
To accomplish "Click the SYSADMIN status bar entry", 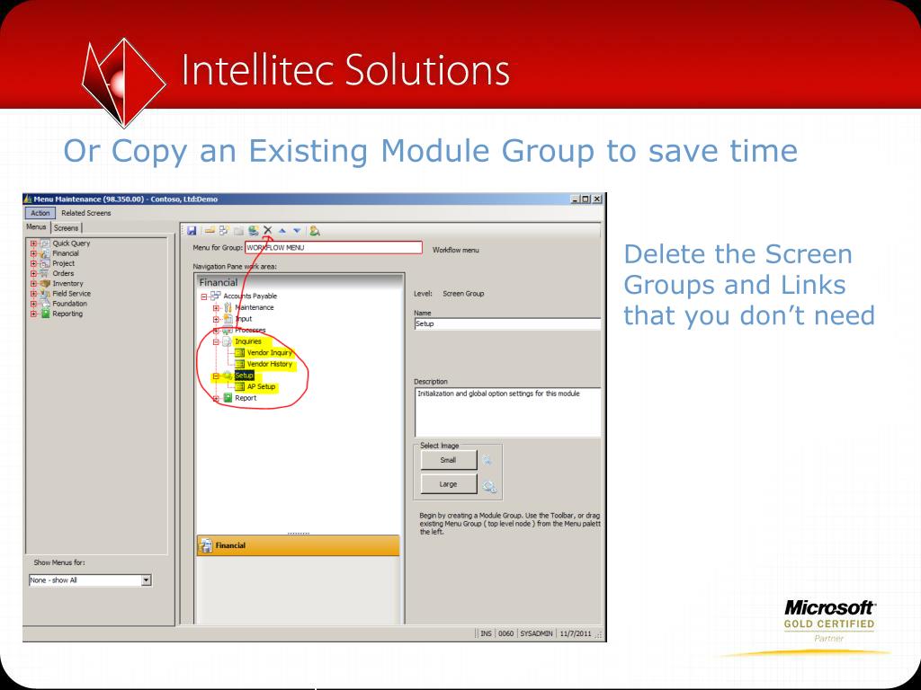I will tap(536, 633).
